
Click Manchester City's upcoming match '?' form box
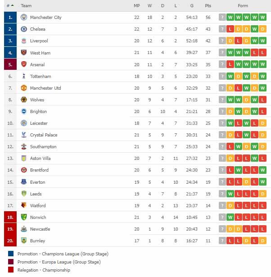click(x=222, y=18)
